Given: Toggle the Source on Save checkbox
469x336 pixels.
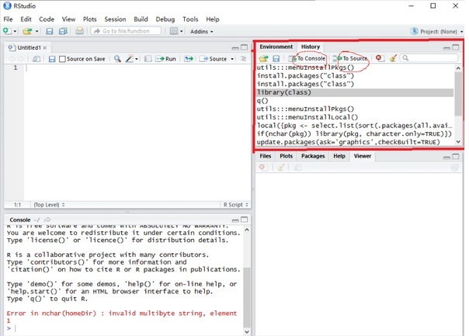Looking at the screenshot, I should tap(63, 59).
